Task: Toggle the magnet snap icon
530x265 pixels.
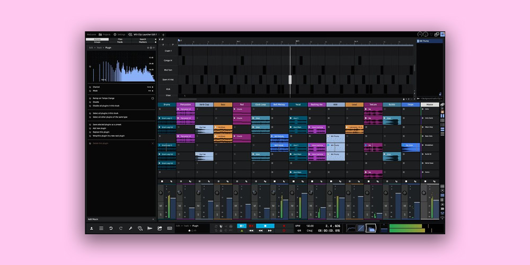Action: click(x=221, y=226)
